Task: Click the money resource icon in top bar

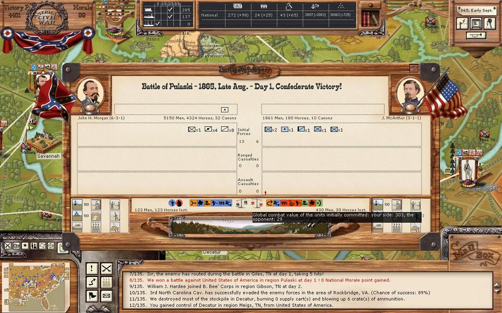Action: (238, 6)
